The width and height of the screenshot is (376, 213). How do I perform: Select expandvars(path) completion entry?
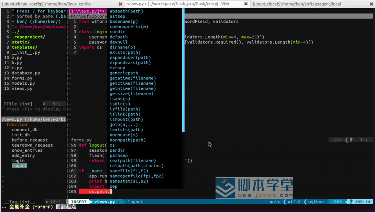[x=130, y=62]
